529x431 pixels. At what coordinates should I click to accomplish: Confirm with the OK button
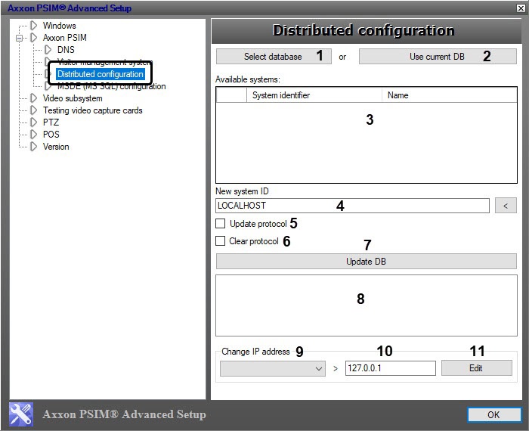click(x=494, y=415)
